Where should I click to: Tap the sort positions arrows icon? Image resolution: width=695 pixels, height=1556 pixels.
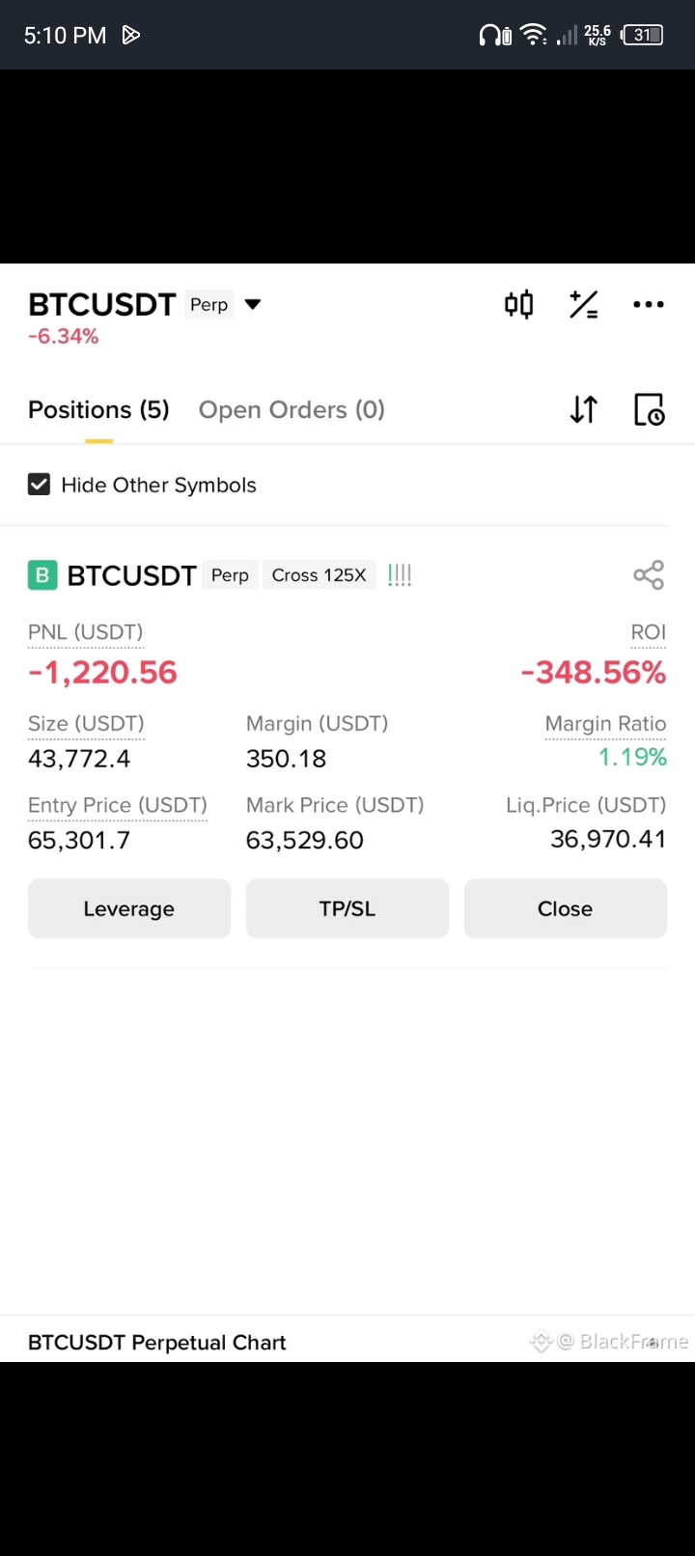click(x=583, y=410)
